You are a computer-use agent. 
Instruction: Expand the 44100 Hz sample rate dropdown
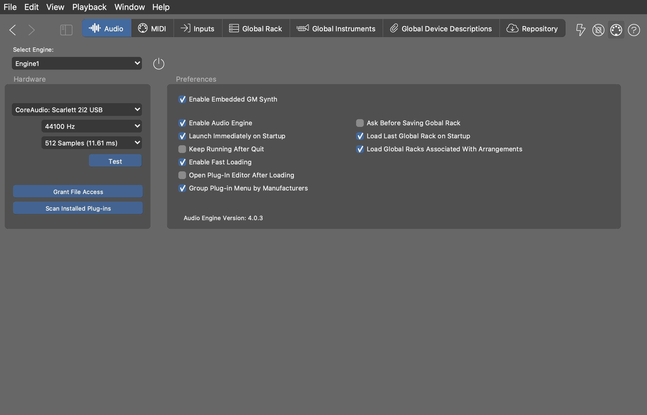click(x=91, y=126)
